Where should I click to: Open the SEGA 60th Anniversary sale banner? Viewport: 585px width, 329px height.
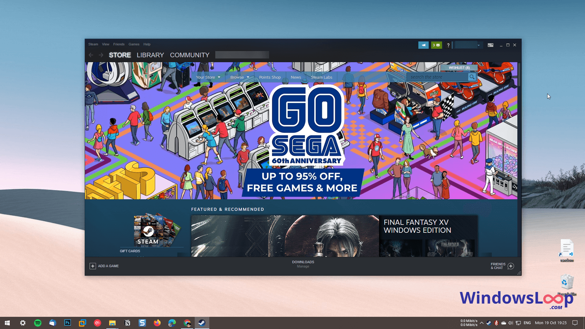point(301,131)
